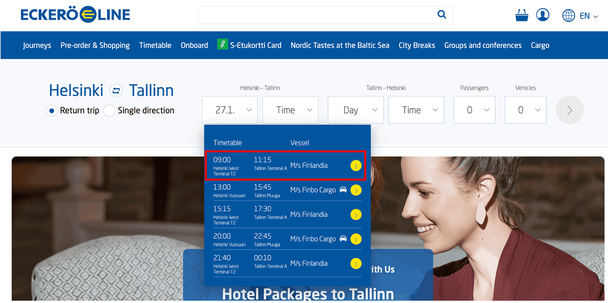Click the 17:30 Tallinn Terminal A arrival
Viewport: 608px width, 303px height.
[271, 212]
